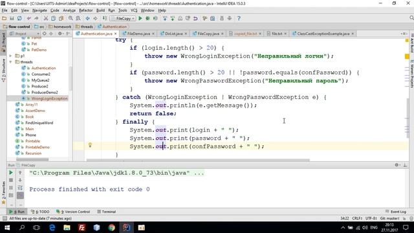This screenshot has width=414, height=233.
Task: Click the Up stack trace arrow
Action: pyautogui.click(x=20, y=173)
